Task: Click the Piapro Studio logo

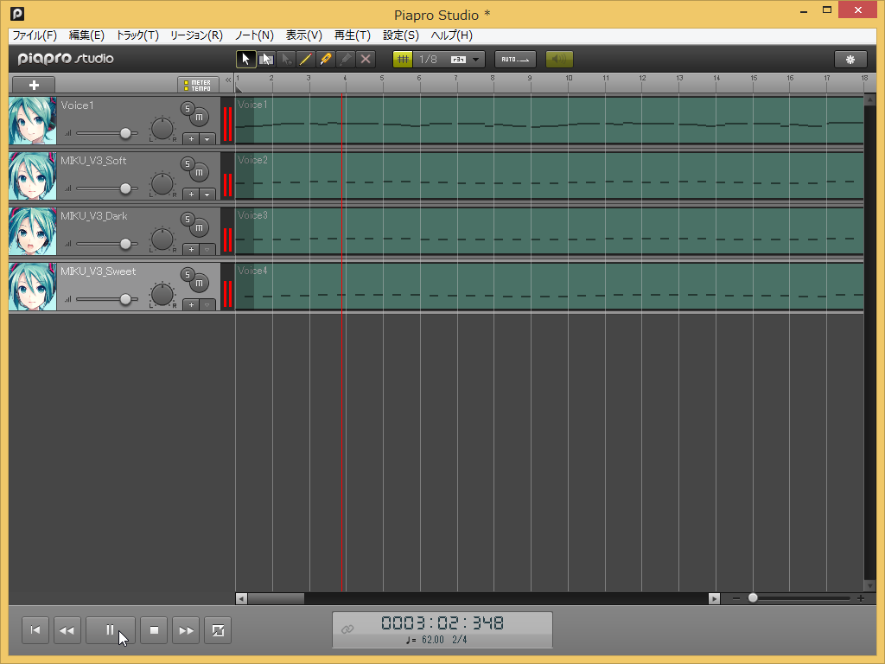Action: tap(66, 59)
